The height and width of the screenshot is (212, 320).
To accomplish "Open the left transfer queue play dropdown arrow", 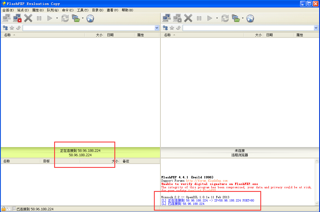I will click(57, 18).
